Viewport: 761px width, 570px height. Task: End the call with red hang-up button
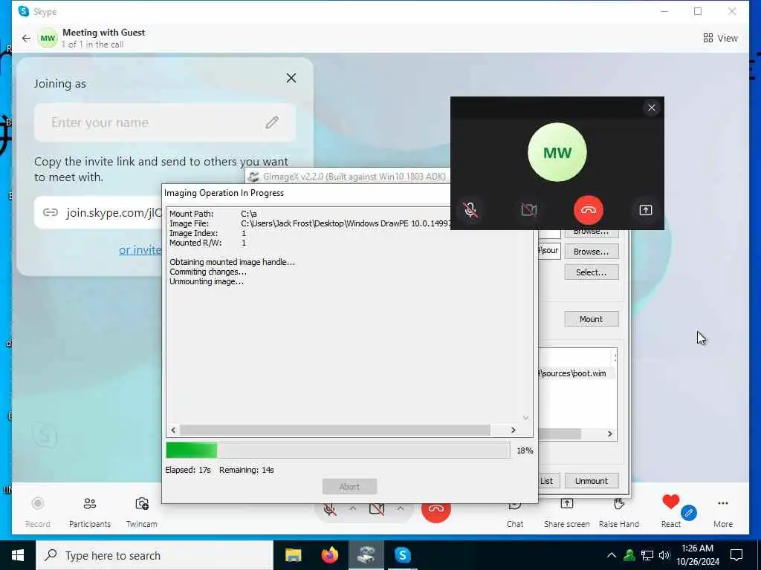[x=435, y=513]
